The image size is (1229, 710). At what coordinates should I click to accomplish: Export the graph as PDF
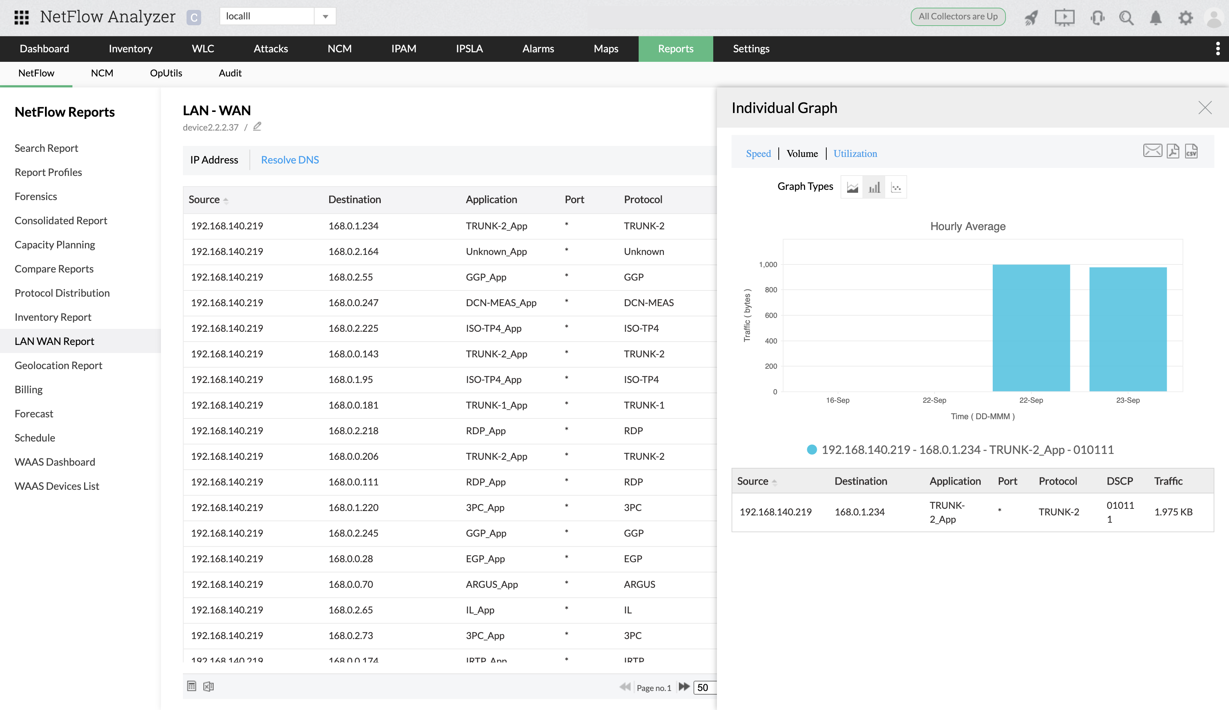click(x=1173, y=151)
